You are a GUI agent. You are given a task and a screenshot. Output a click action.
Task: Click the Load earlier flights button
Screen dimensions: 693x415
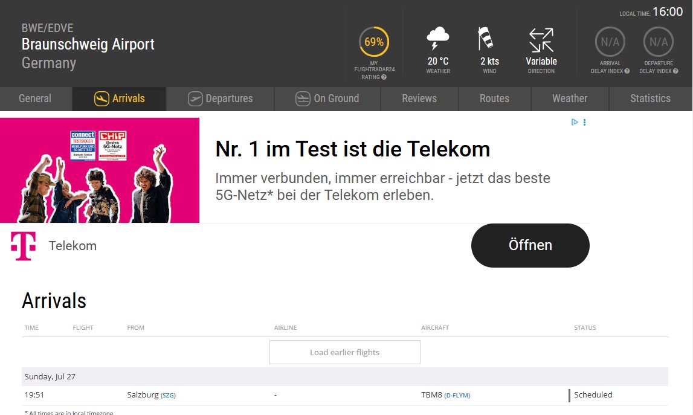point(345,352)
